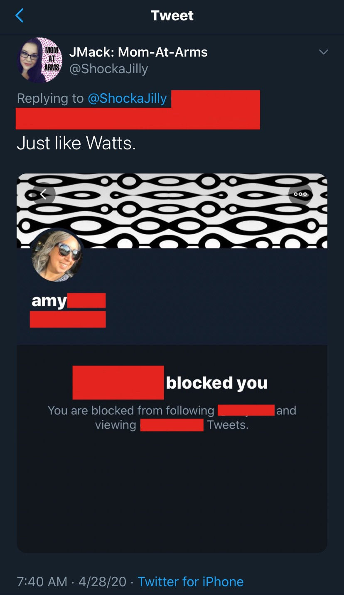344x595 pixels.
Task: Tap the "You are blocked from following" message
Action: point(131,411)
